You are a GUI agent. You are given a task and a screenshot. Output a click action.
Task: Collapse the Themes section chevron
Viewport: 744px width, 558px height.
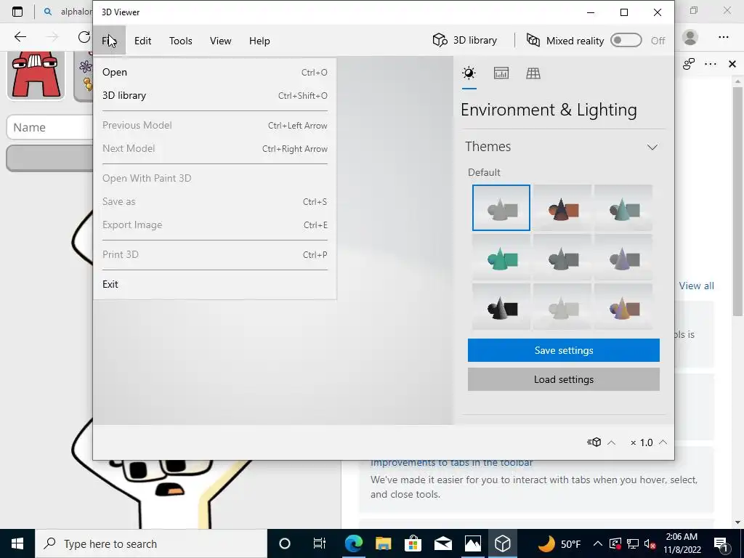(652, 147)
